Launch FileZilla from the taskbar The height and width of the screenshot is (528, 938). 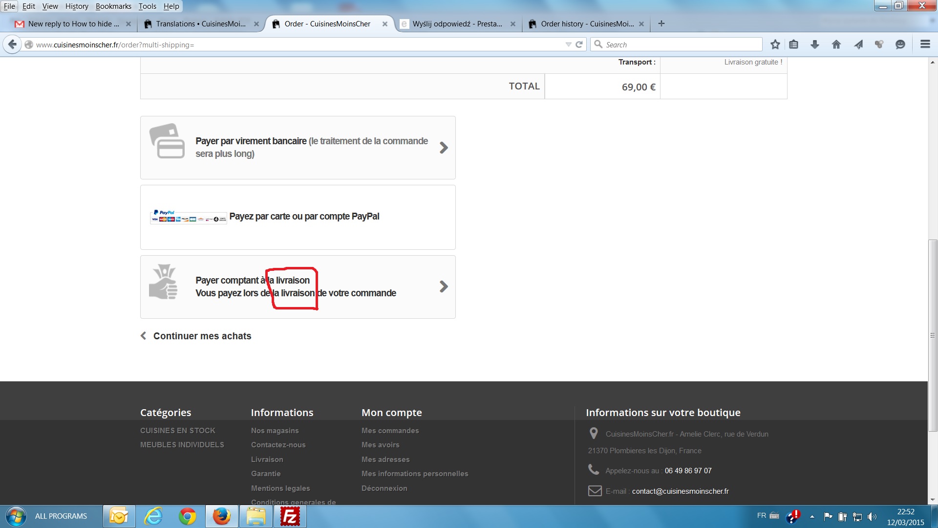pyautogui.click(x=290, y=516)
